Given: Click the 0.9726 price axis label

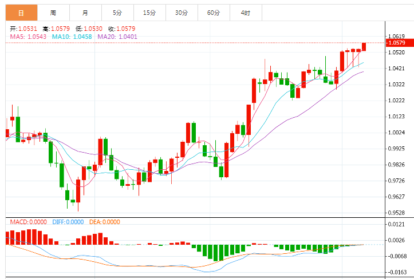Looking at the screenshot, I should (396, 181).
